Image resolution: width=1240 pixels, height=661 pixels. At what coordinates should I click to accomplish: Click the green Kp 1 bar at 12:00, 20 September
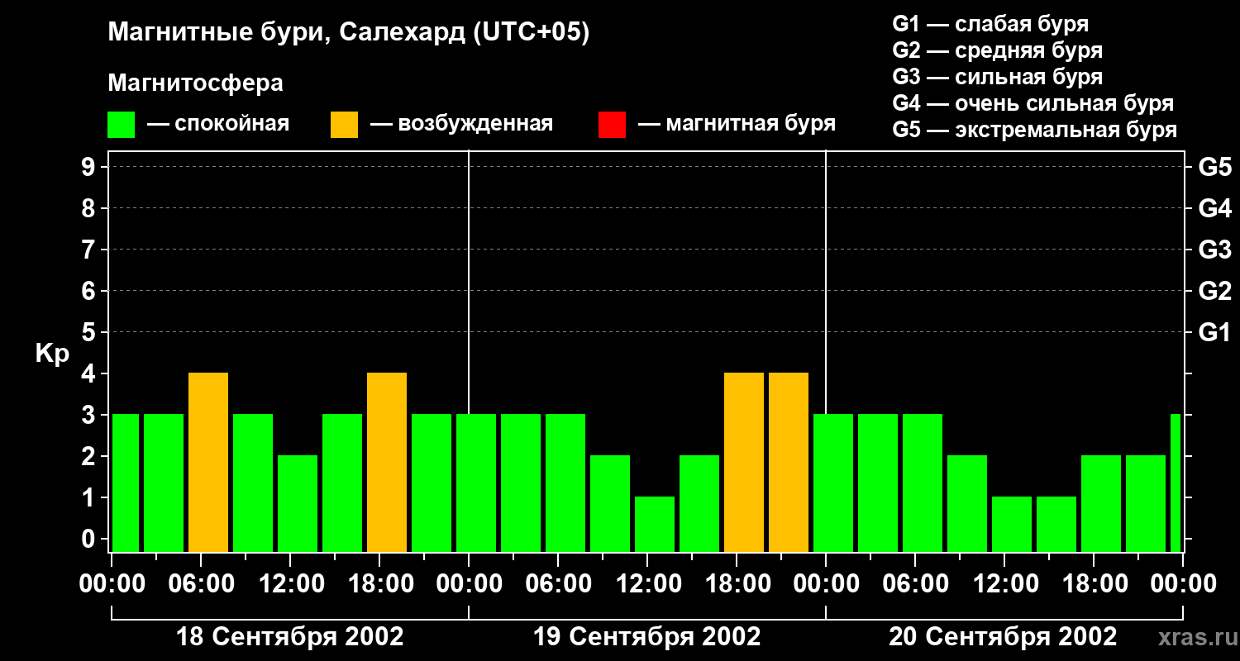1012,525
